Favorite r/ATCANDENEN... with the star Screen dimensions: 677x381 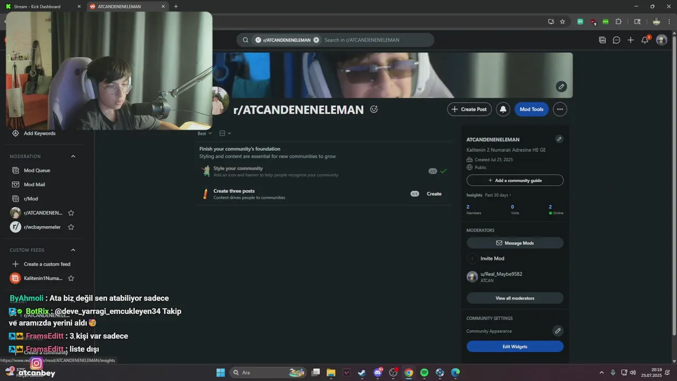[x=71, y=213]
